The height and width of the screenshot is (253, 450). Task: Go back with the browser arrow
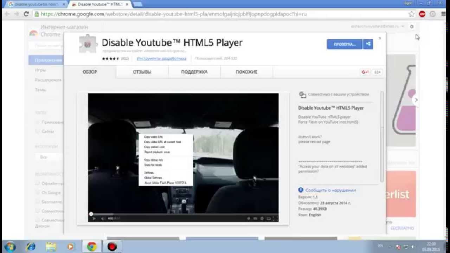tap(7, 14)
